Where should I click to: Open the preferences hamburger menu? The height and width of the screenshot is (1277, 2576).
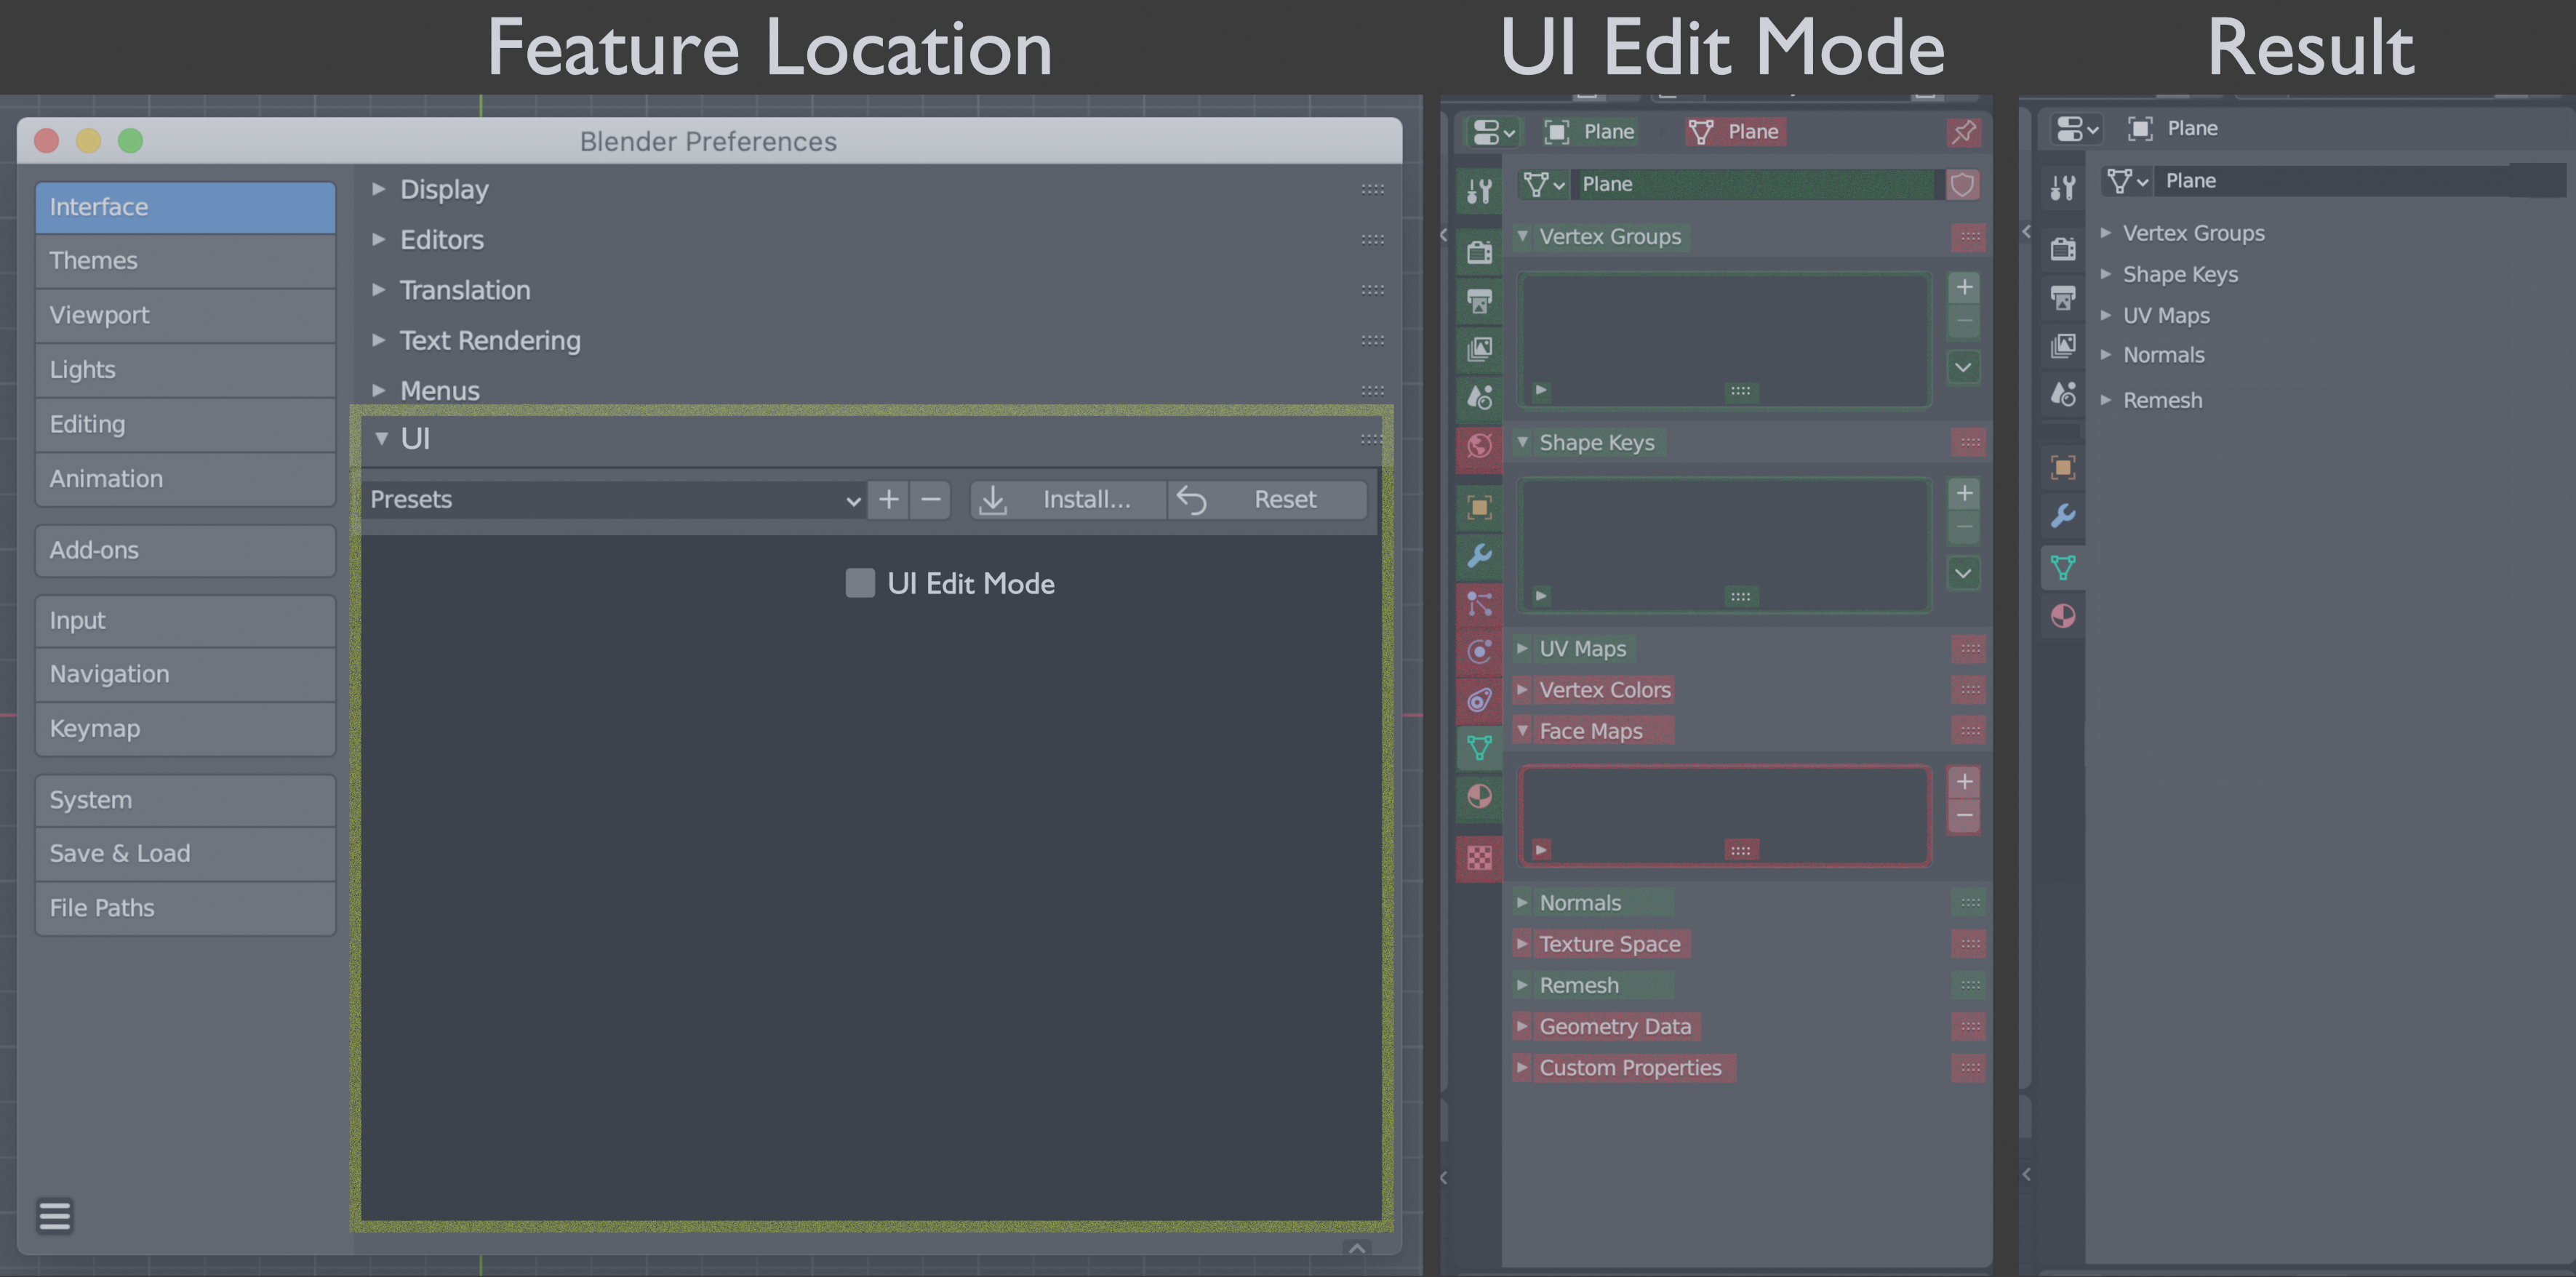click(55, 1216)
